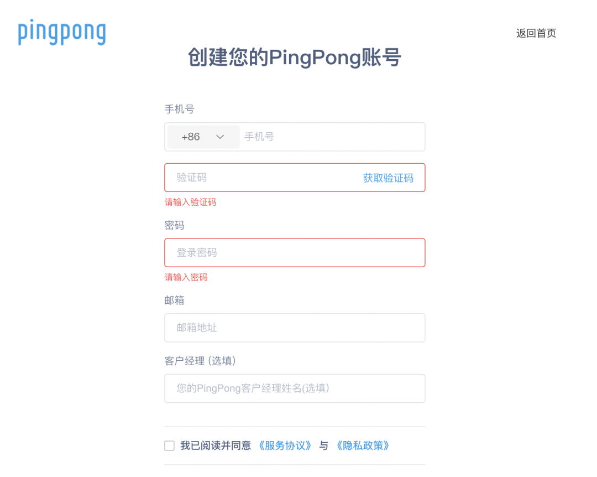Click the 密码 field label
Viewport: 597px width, 477px height.
pos(174,225)
